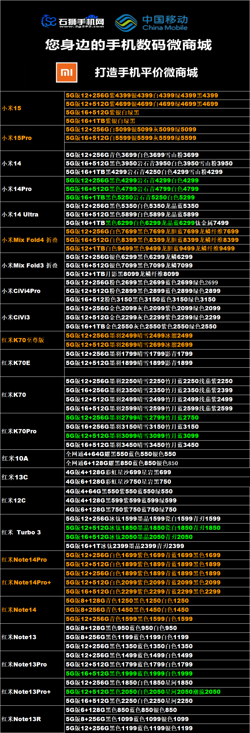Select the 红米Note14Pro+ model cell
The height and width of the screenshot is (733, 250).
[32, 582]
